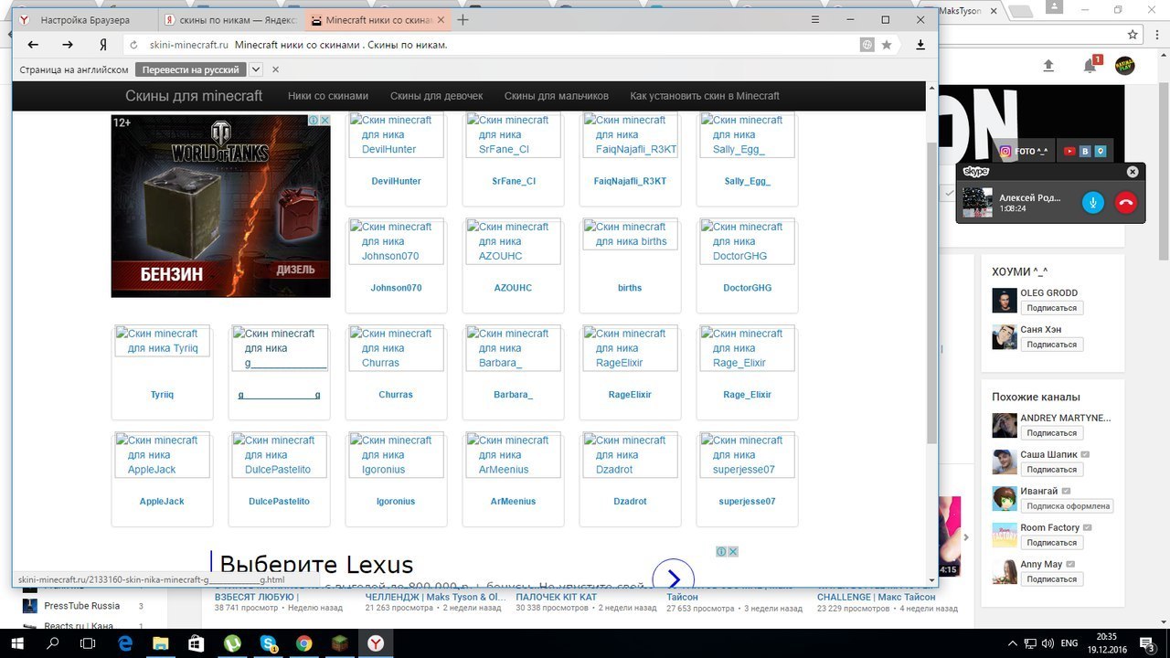Open the AppleJack skin thumbnail
This screenshot has height=658, width=1170.
pyautogui.click(x=162, y=455)
